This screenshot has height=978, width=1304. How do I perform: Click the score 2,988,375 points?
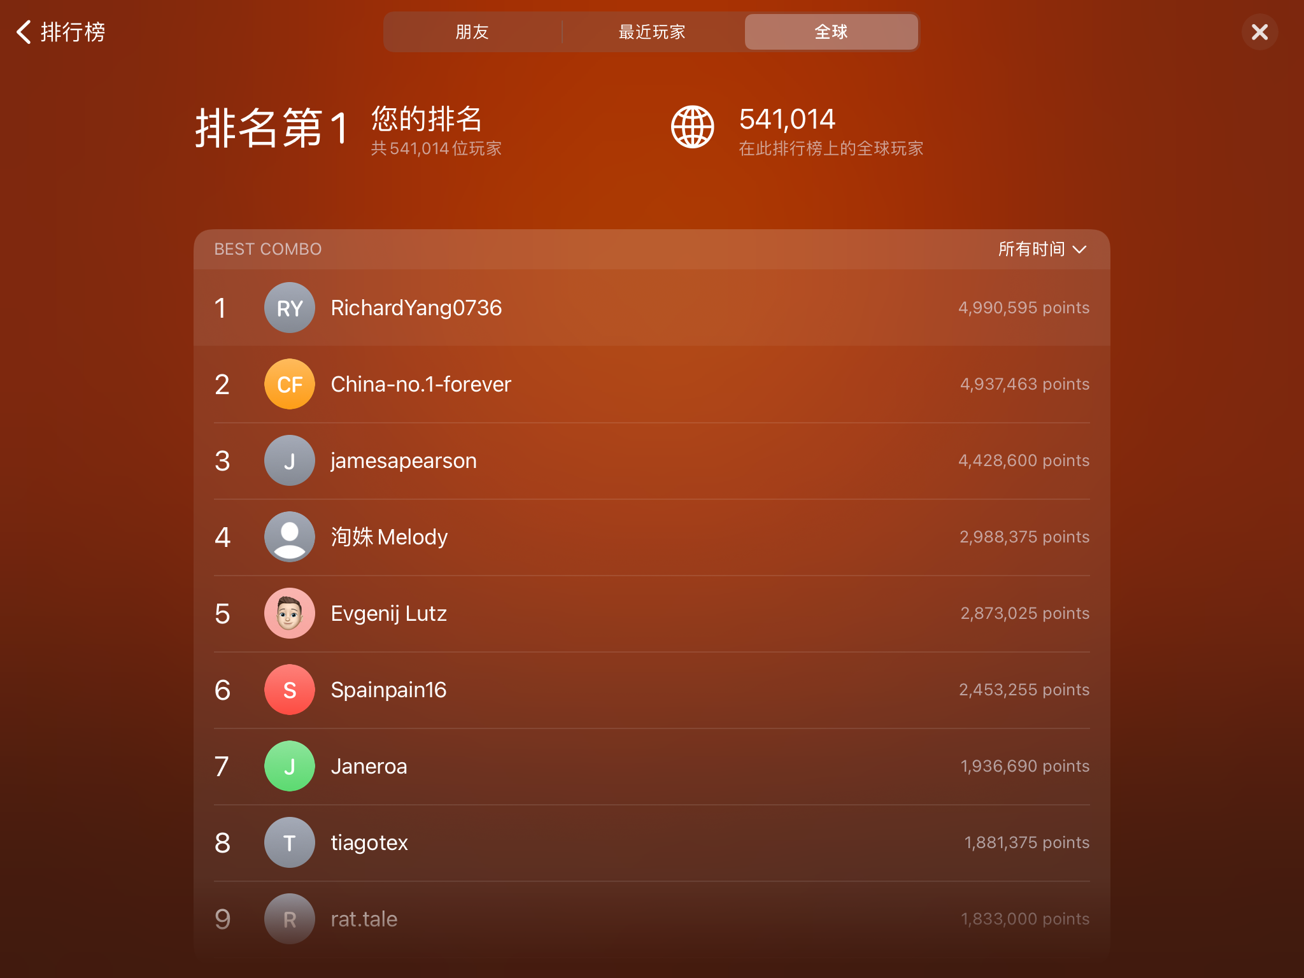pyautogui.click(x=1024, y=537)
